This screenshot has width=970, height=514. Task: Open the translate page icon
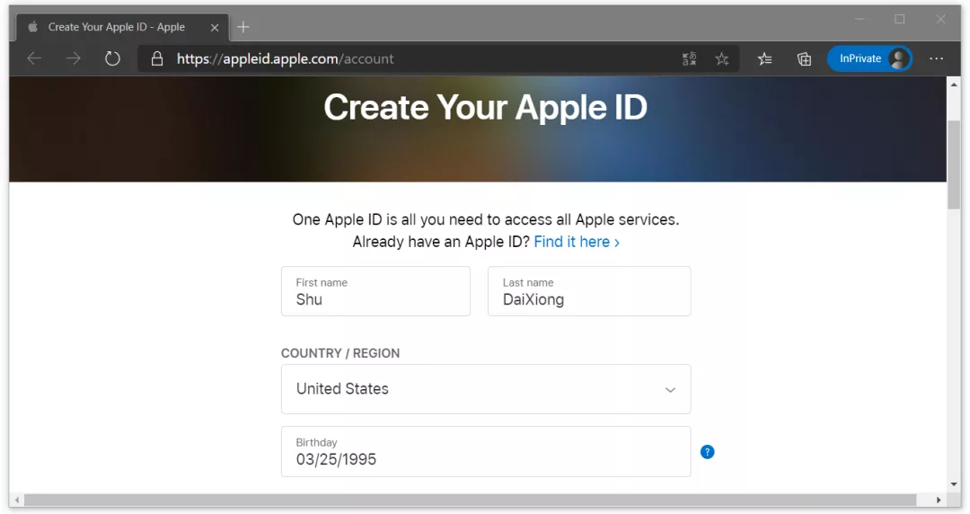point(689,58)
